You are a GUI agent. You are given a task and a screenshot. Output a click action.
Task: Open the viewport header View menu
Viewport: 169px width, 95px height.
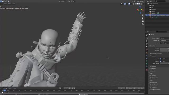tap(5, 4)
